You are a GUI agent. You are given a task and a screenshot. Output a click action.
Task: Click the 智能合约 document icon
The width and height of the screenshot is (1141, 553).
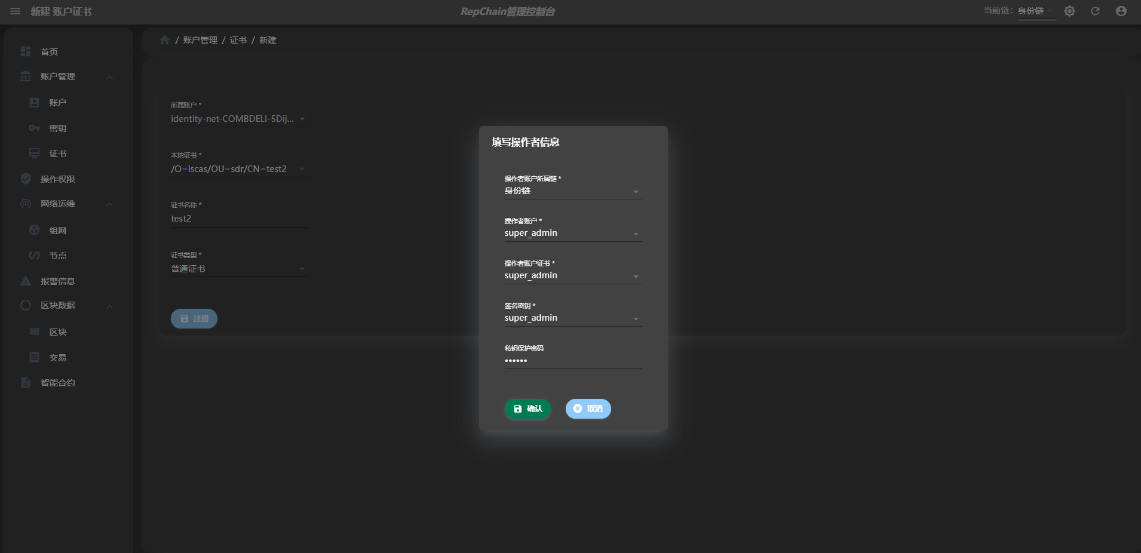click(26, 382)
